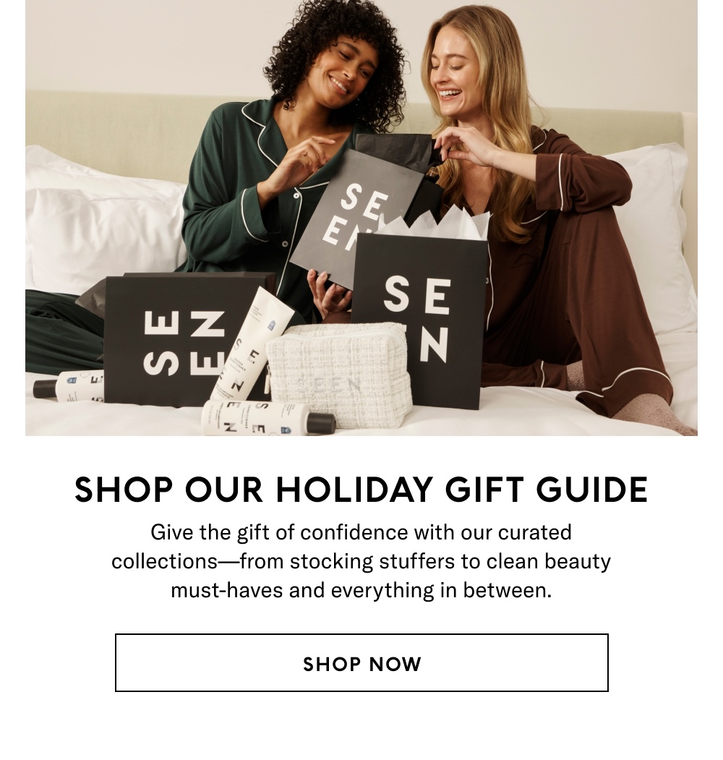This screenshot has height=760, width=723.
Task: Click the standing white SEEN conditioner tube
Action: click(252, 344)
